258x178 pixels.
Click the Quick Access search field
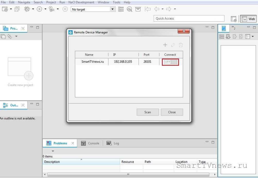189,18
